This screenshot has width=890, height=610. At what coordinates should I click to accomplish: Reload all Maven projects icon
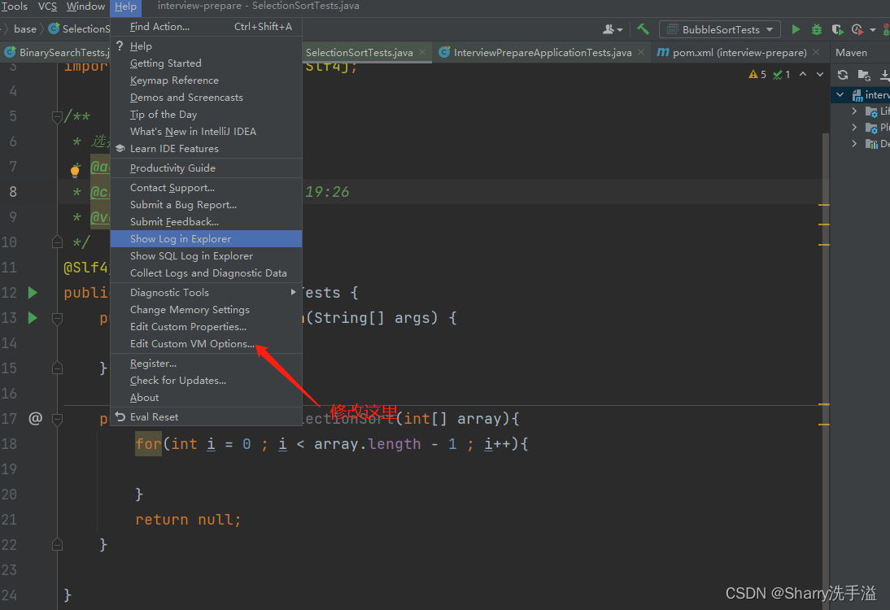point(842,75)
